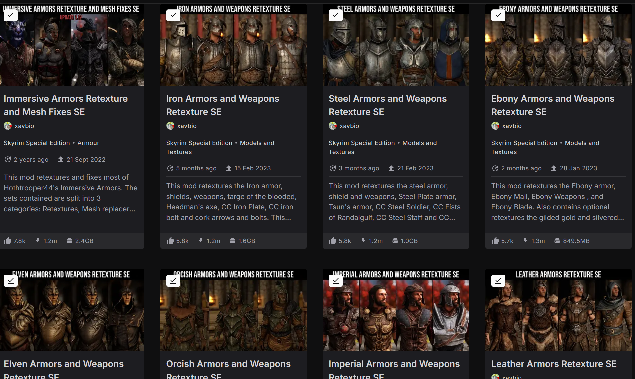Click xavbio's avatar on Immersive Armors Retexture card
Viewport: 635px width, 379px height.
tap(8, 126)
